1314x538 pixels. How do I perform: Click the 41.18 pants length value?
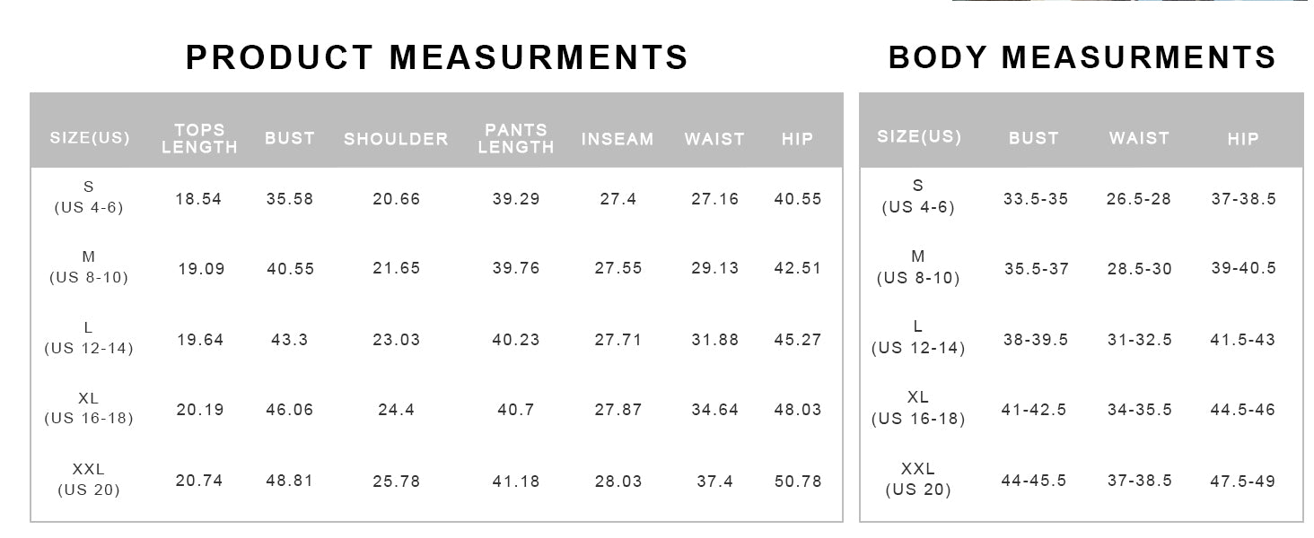pos(516,482)
